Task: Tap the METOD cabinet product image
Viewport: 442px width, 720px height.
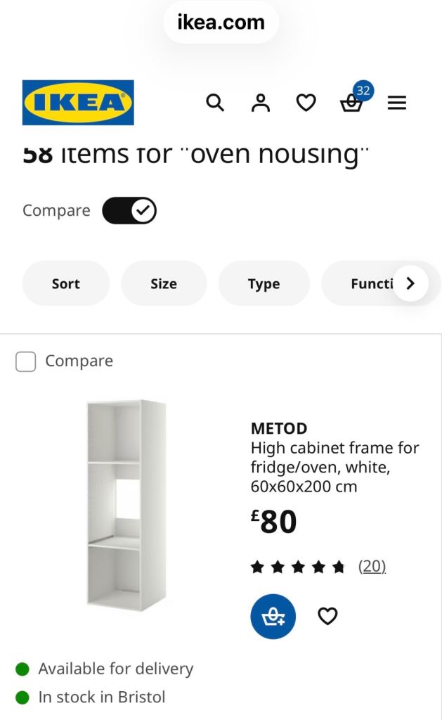Action: click(x=126, y=504)
